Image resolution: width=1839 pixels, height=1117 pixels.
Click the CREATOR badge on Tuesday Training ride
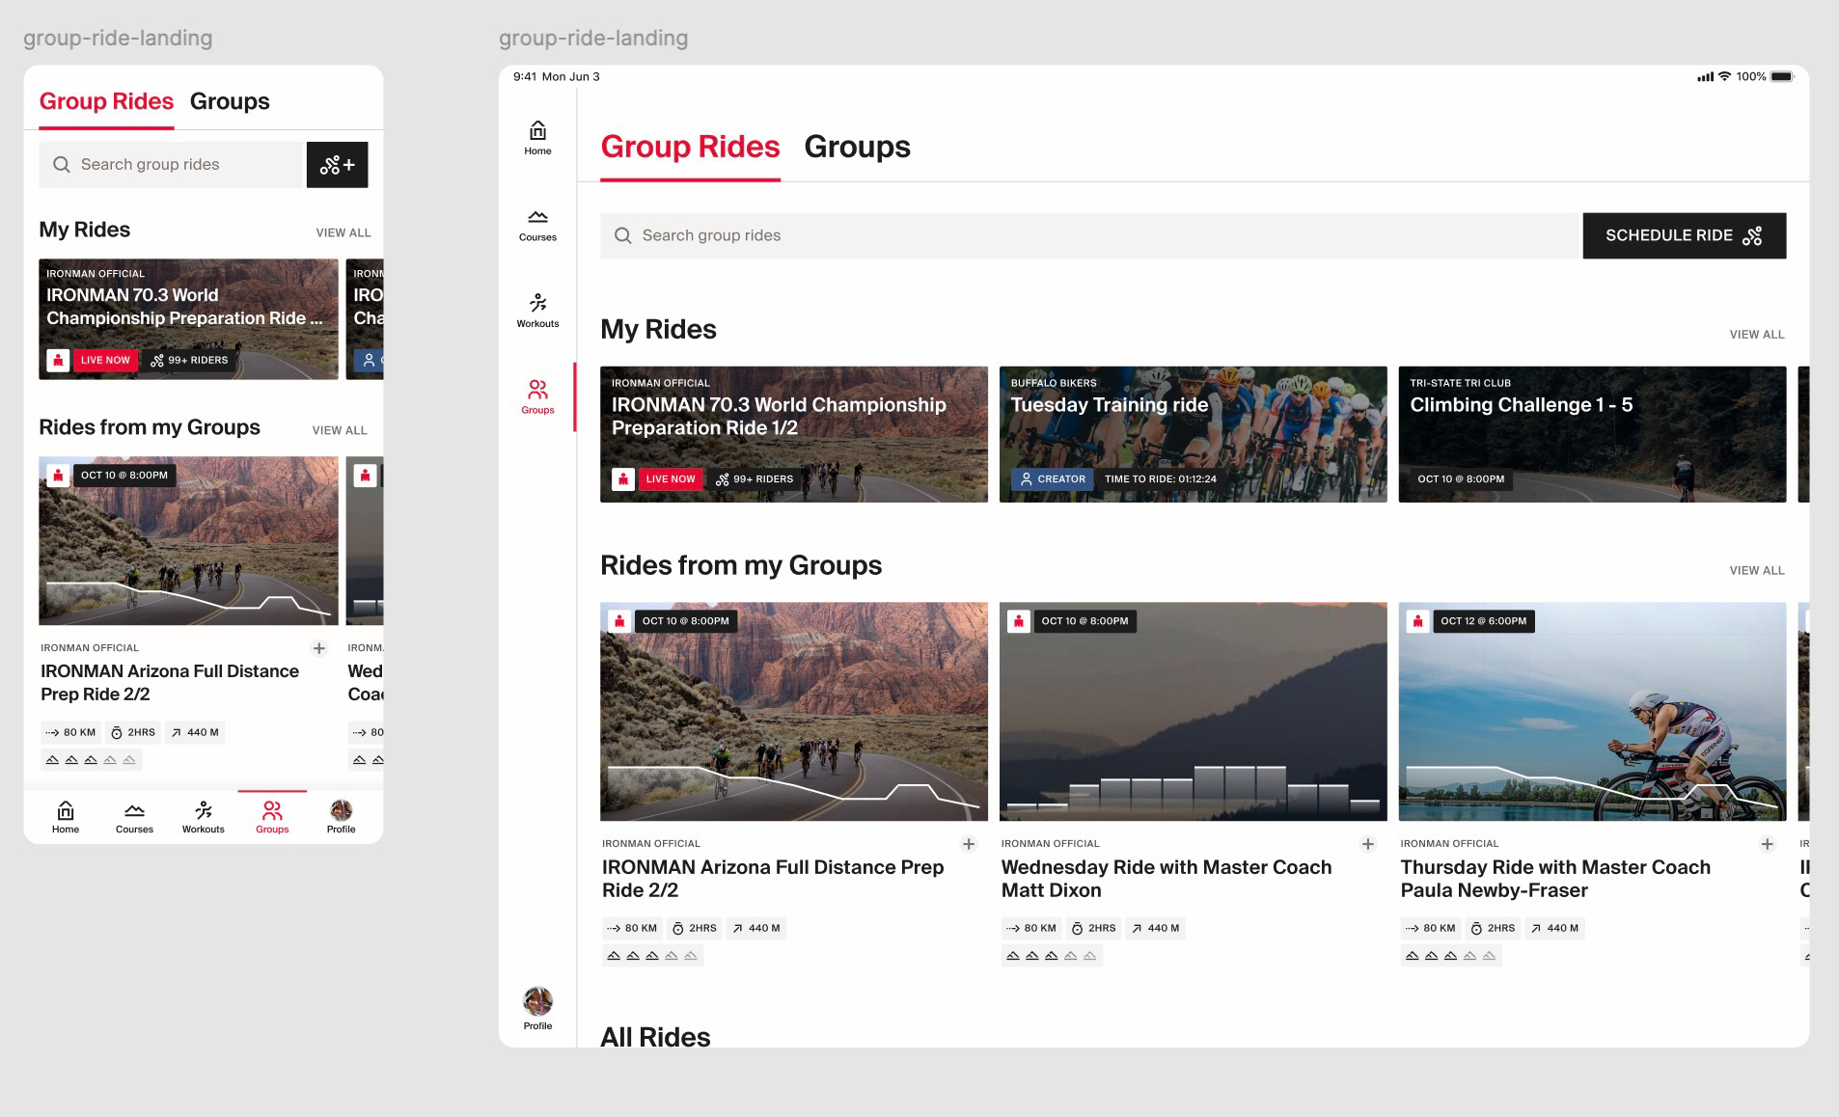click(1053, 478)
